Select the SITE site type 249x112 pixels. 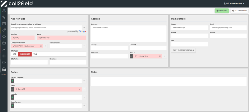point(14,54)
